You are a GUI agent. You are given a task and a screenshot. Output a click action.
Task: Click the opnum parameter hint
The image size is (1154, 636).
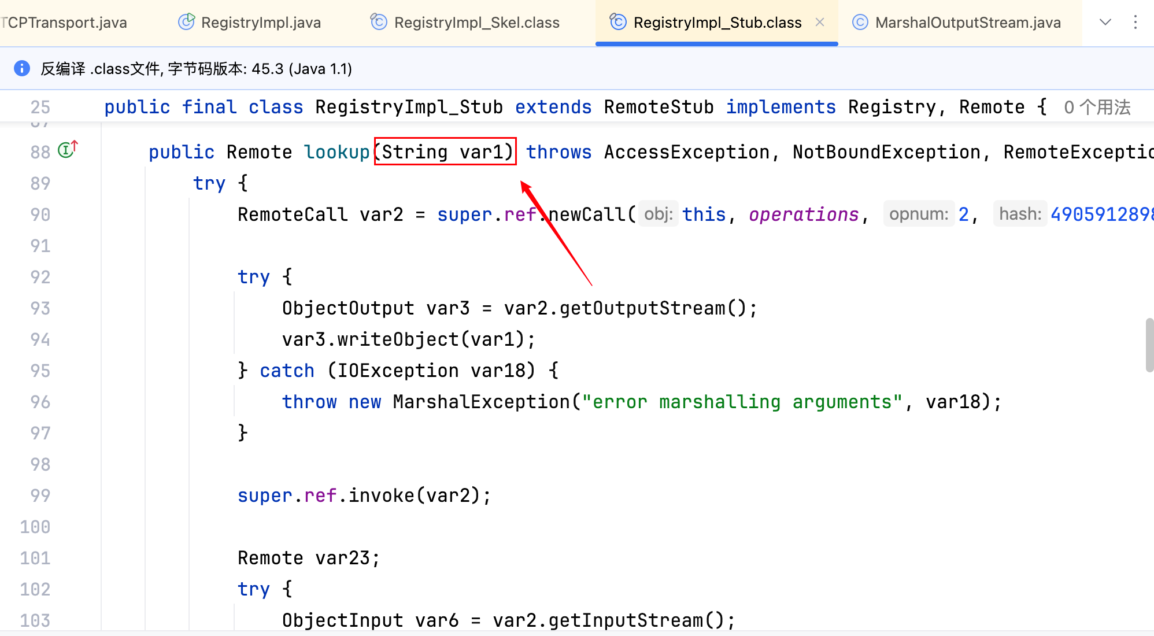coord(918,215)
